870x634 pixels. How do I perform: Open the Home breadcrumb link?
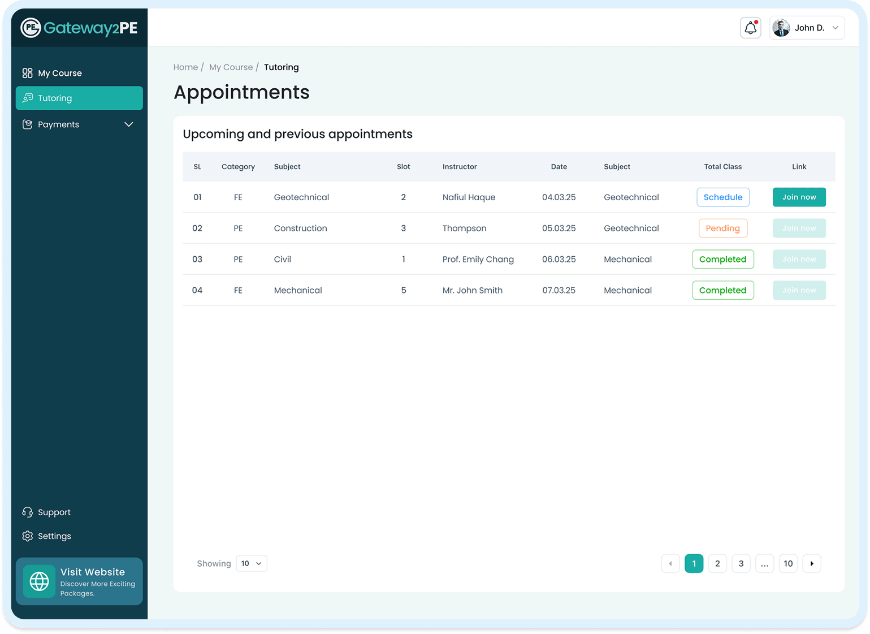[185, 67]
